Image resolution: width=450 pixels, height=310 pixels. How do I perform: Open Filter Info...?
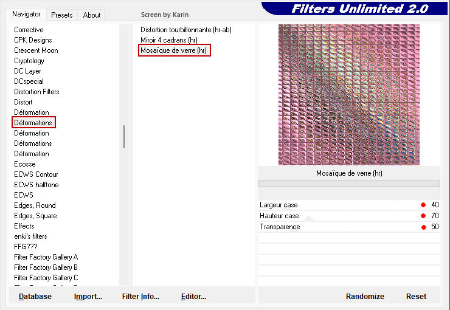click(140, 297)
